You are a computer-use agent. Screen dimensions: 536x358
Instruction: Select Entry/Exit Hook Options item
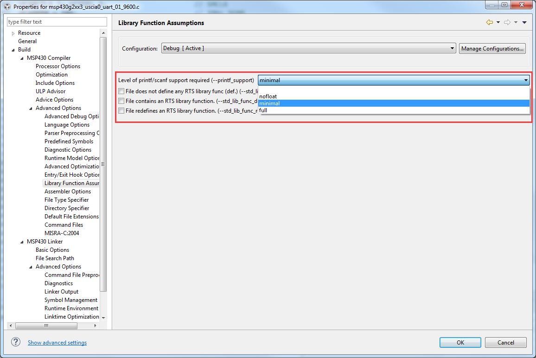72,175
